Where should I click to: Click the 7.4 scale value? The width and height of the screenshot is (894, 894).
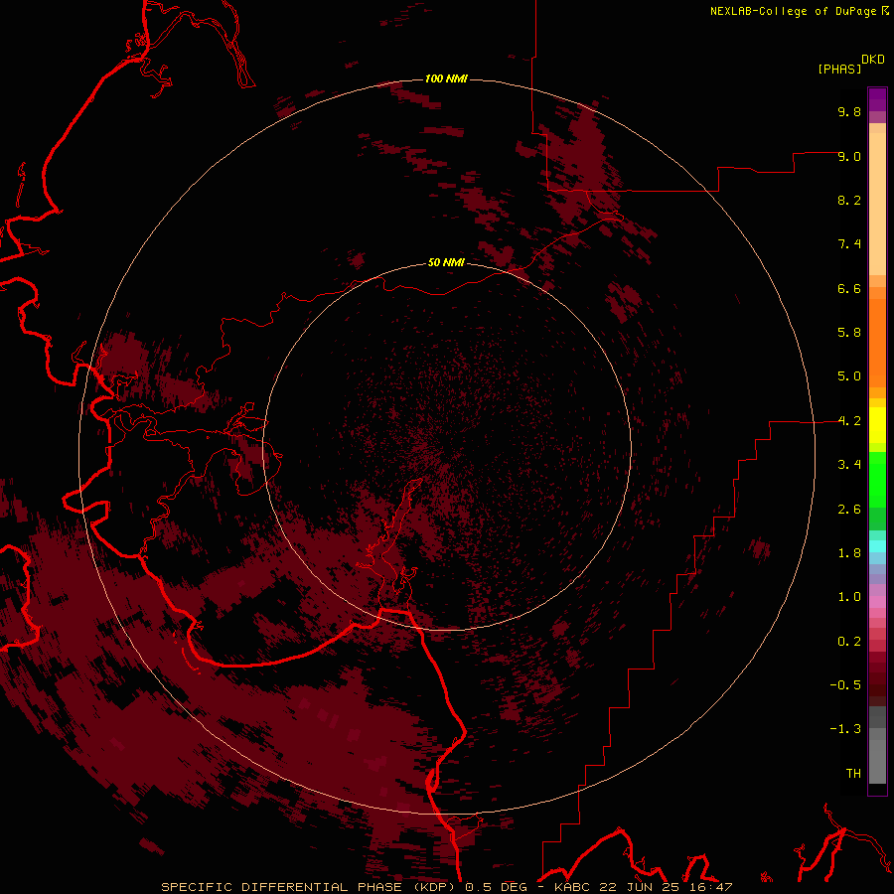[x=849, y=244]
